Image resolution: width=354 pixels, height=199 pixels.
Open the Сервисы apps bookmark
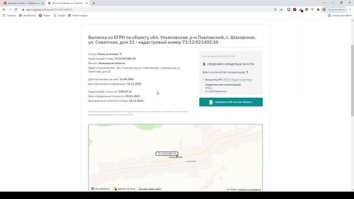[x=9, y=15]
